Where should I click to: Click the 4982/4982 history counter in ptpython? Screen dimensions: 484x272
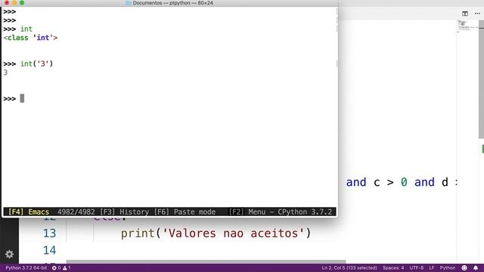(76, 212)
